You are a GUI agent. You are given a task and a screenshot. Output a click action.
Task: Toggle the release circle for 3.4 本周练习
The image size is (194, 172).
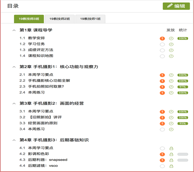162,129
